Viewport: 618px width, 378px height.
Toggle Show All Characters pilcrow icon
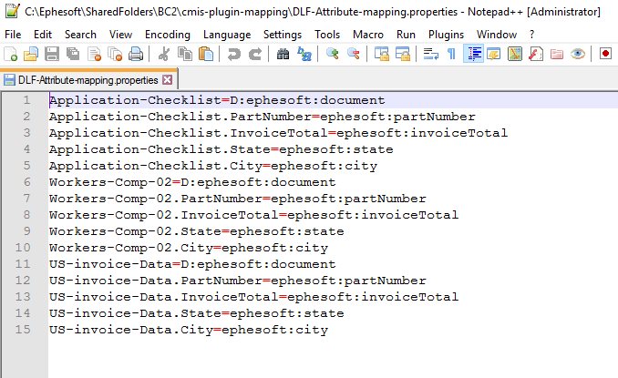click(452, 54)
